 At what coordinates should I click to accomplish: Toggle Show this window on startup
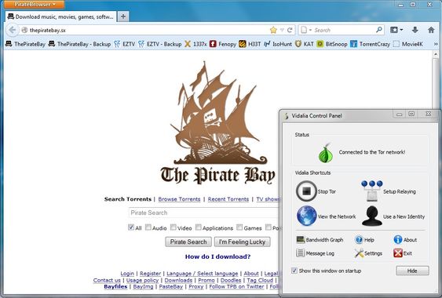click(294, 271)
